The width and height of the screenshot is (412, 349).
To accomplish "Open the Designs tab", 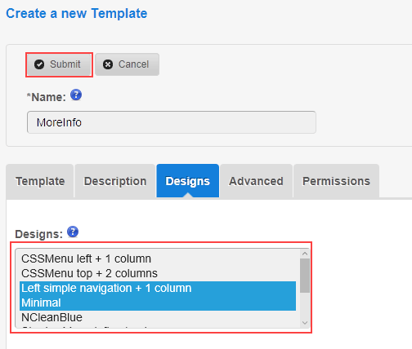I will click(x=188, y=181).
